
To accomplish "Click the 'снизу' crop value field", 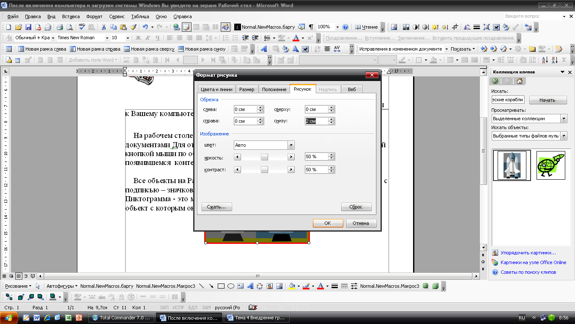I will [x=316, y=121].
